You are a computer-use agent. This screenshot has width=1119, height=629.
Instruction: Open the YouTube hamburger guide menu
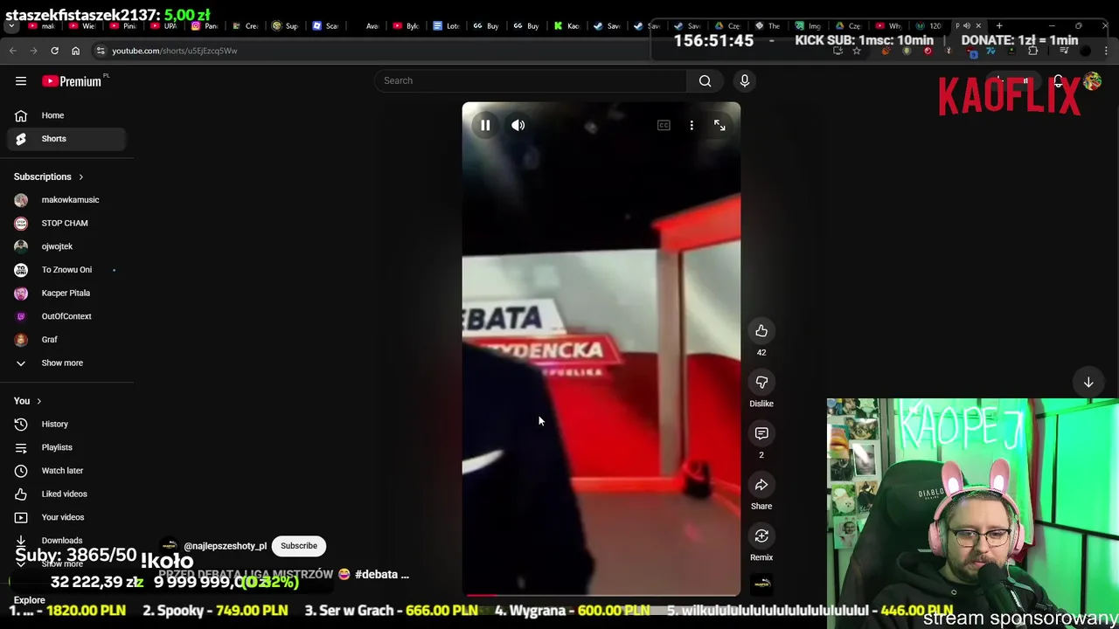(21, 81)
